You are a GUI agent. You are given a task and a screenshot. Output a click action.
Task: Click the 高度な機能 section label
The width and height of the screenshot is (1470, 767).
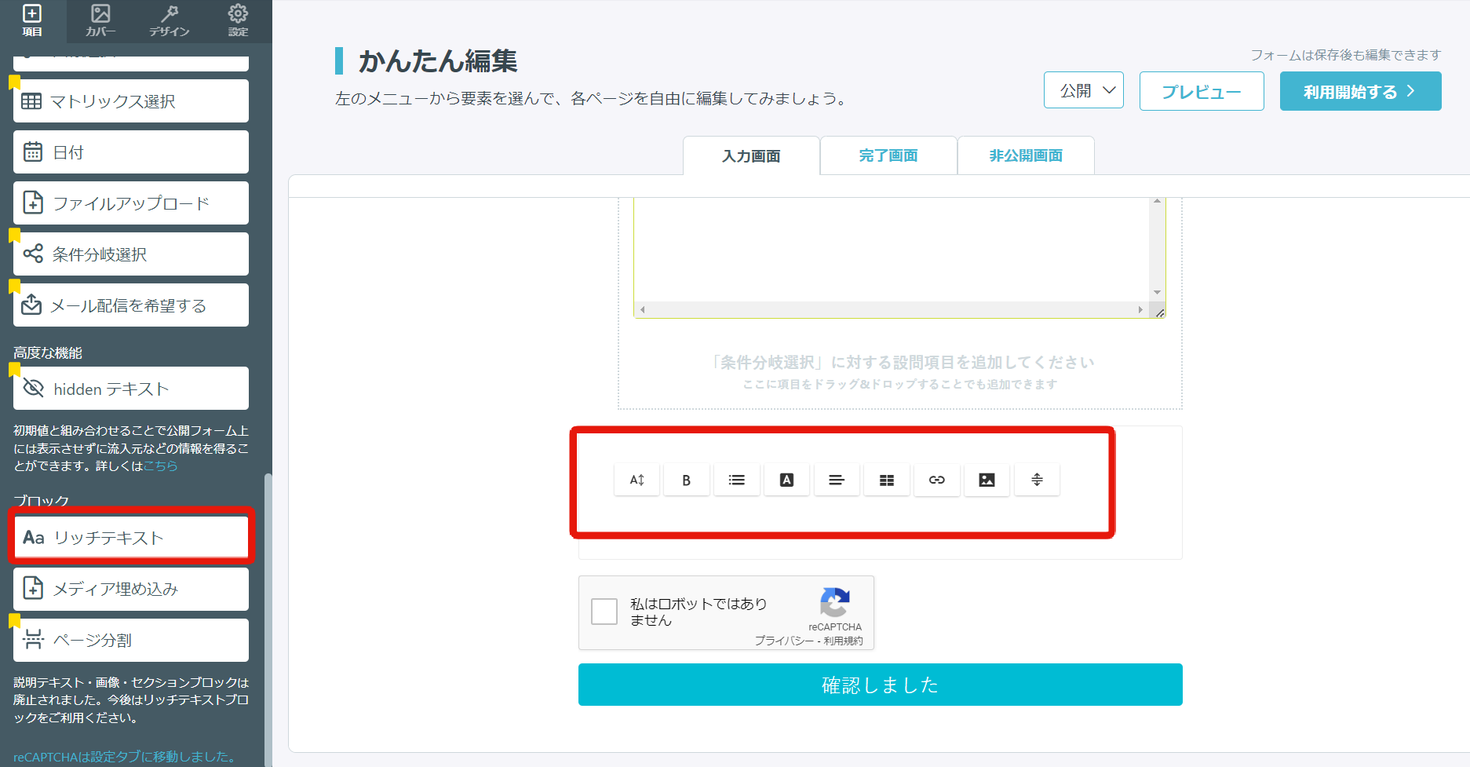tap(48, 353)
